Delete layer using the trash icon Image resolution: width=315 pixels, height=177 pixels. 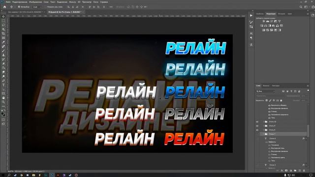pyautogui.click(x=304, y=171)
